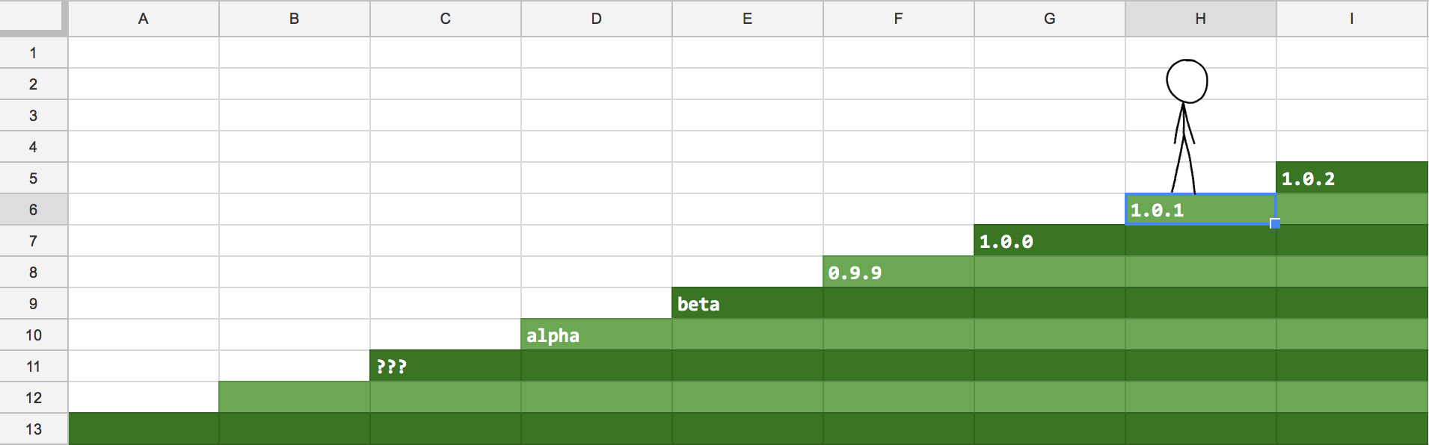1429x445 pixels.
Task: Select row 10 header
Action: pos(34,335)
